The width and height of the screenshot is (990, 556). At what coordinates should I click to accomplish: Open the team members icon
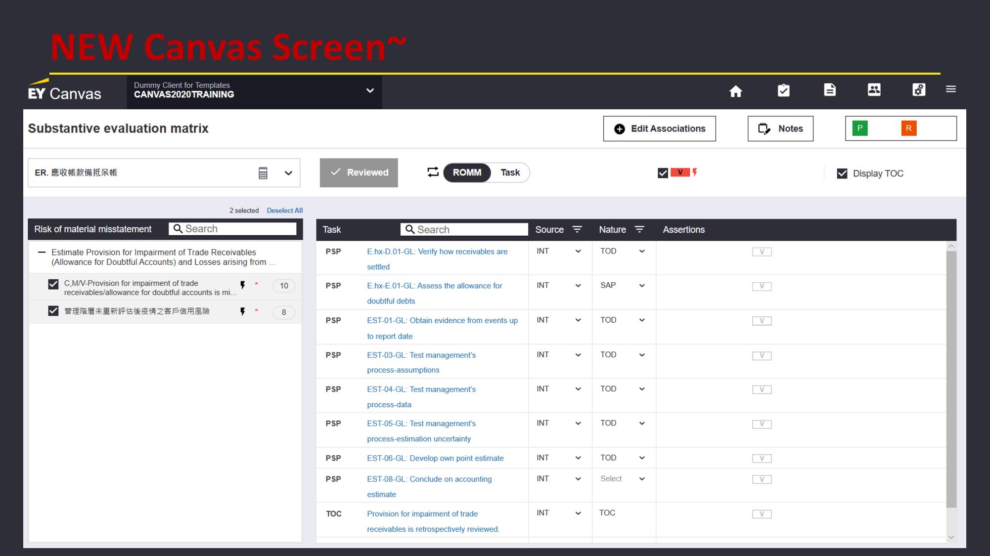point(874,90)
